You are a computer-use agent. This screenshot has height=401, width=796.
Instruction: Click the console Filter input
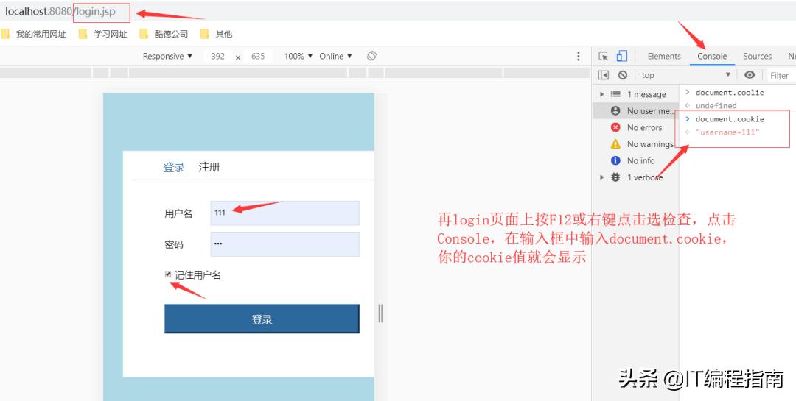(x=781, y=75)
